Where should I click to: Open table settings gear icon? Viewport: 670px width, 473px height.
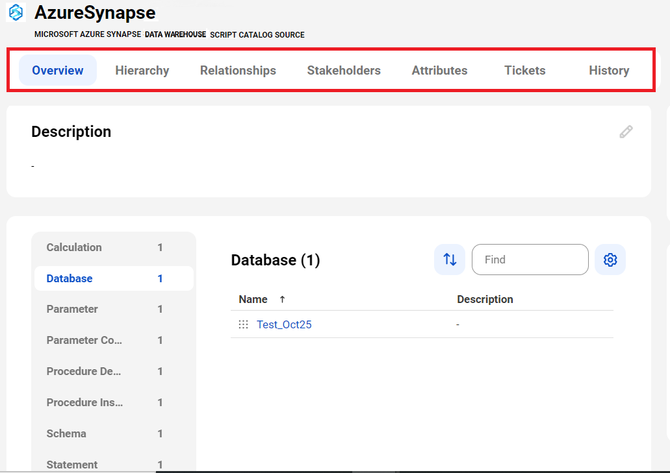pos(610,260)
